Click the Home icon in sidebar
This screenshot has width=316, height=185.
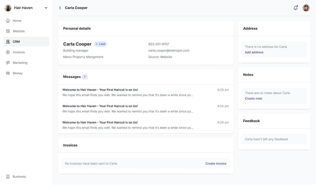[x=8, y=20]
